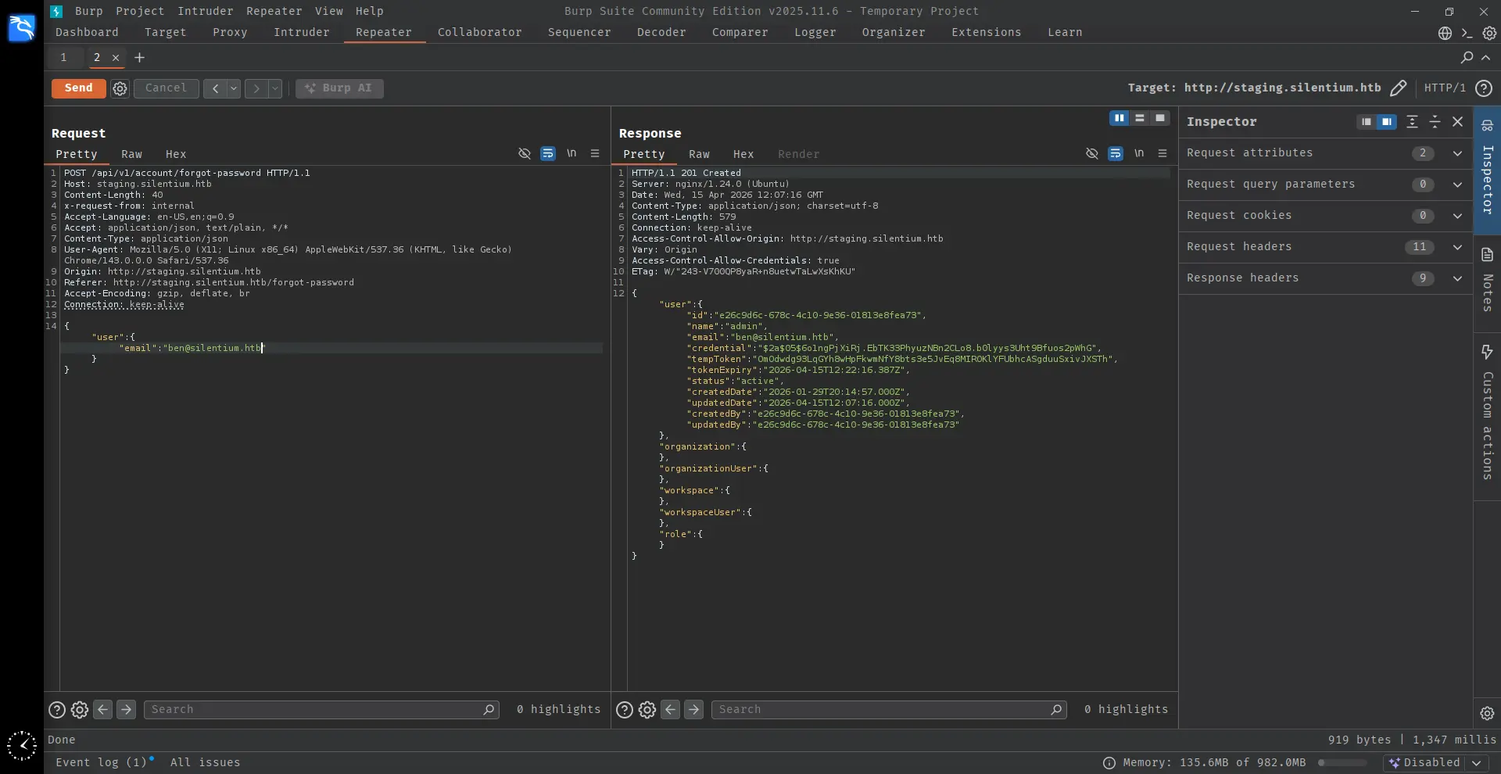Expand the Request headers inspector section
This screenshot has width=1501, height=774.
tap(1456, 247)
